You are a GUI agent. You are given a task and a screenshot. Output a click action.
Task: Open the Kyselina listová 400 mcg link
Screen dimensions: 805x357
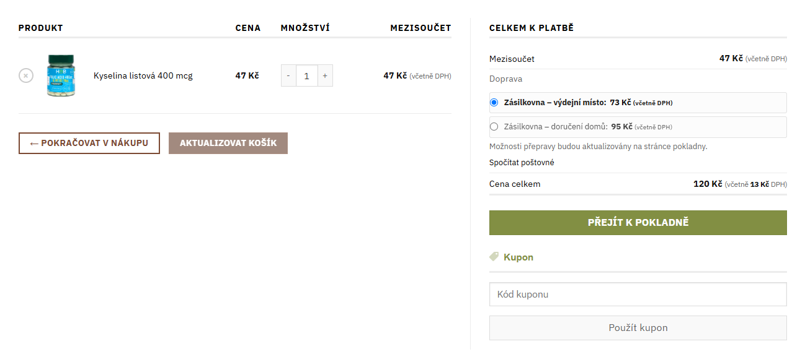(x=143, y=76)
